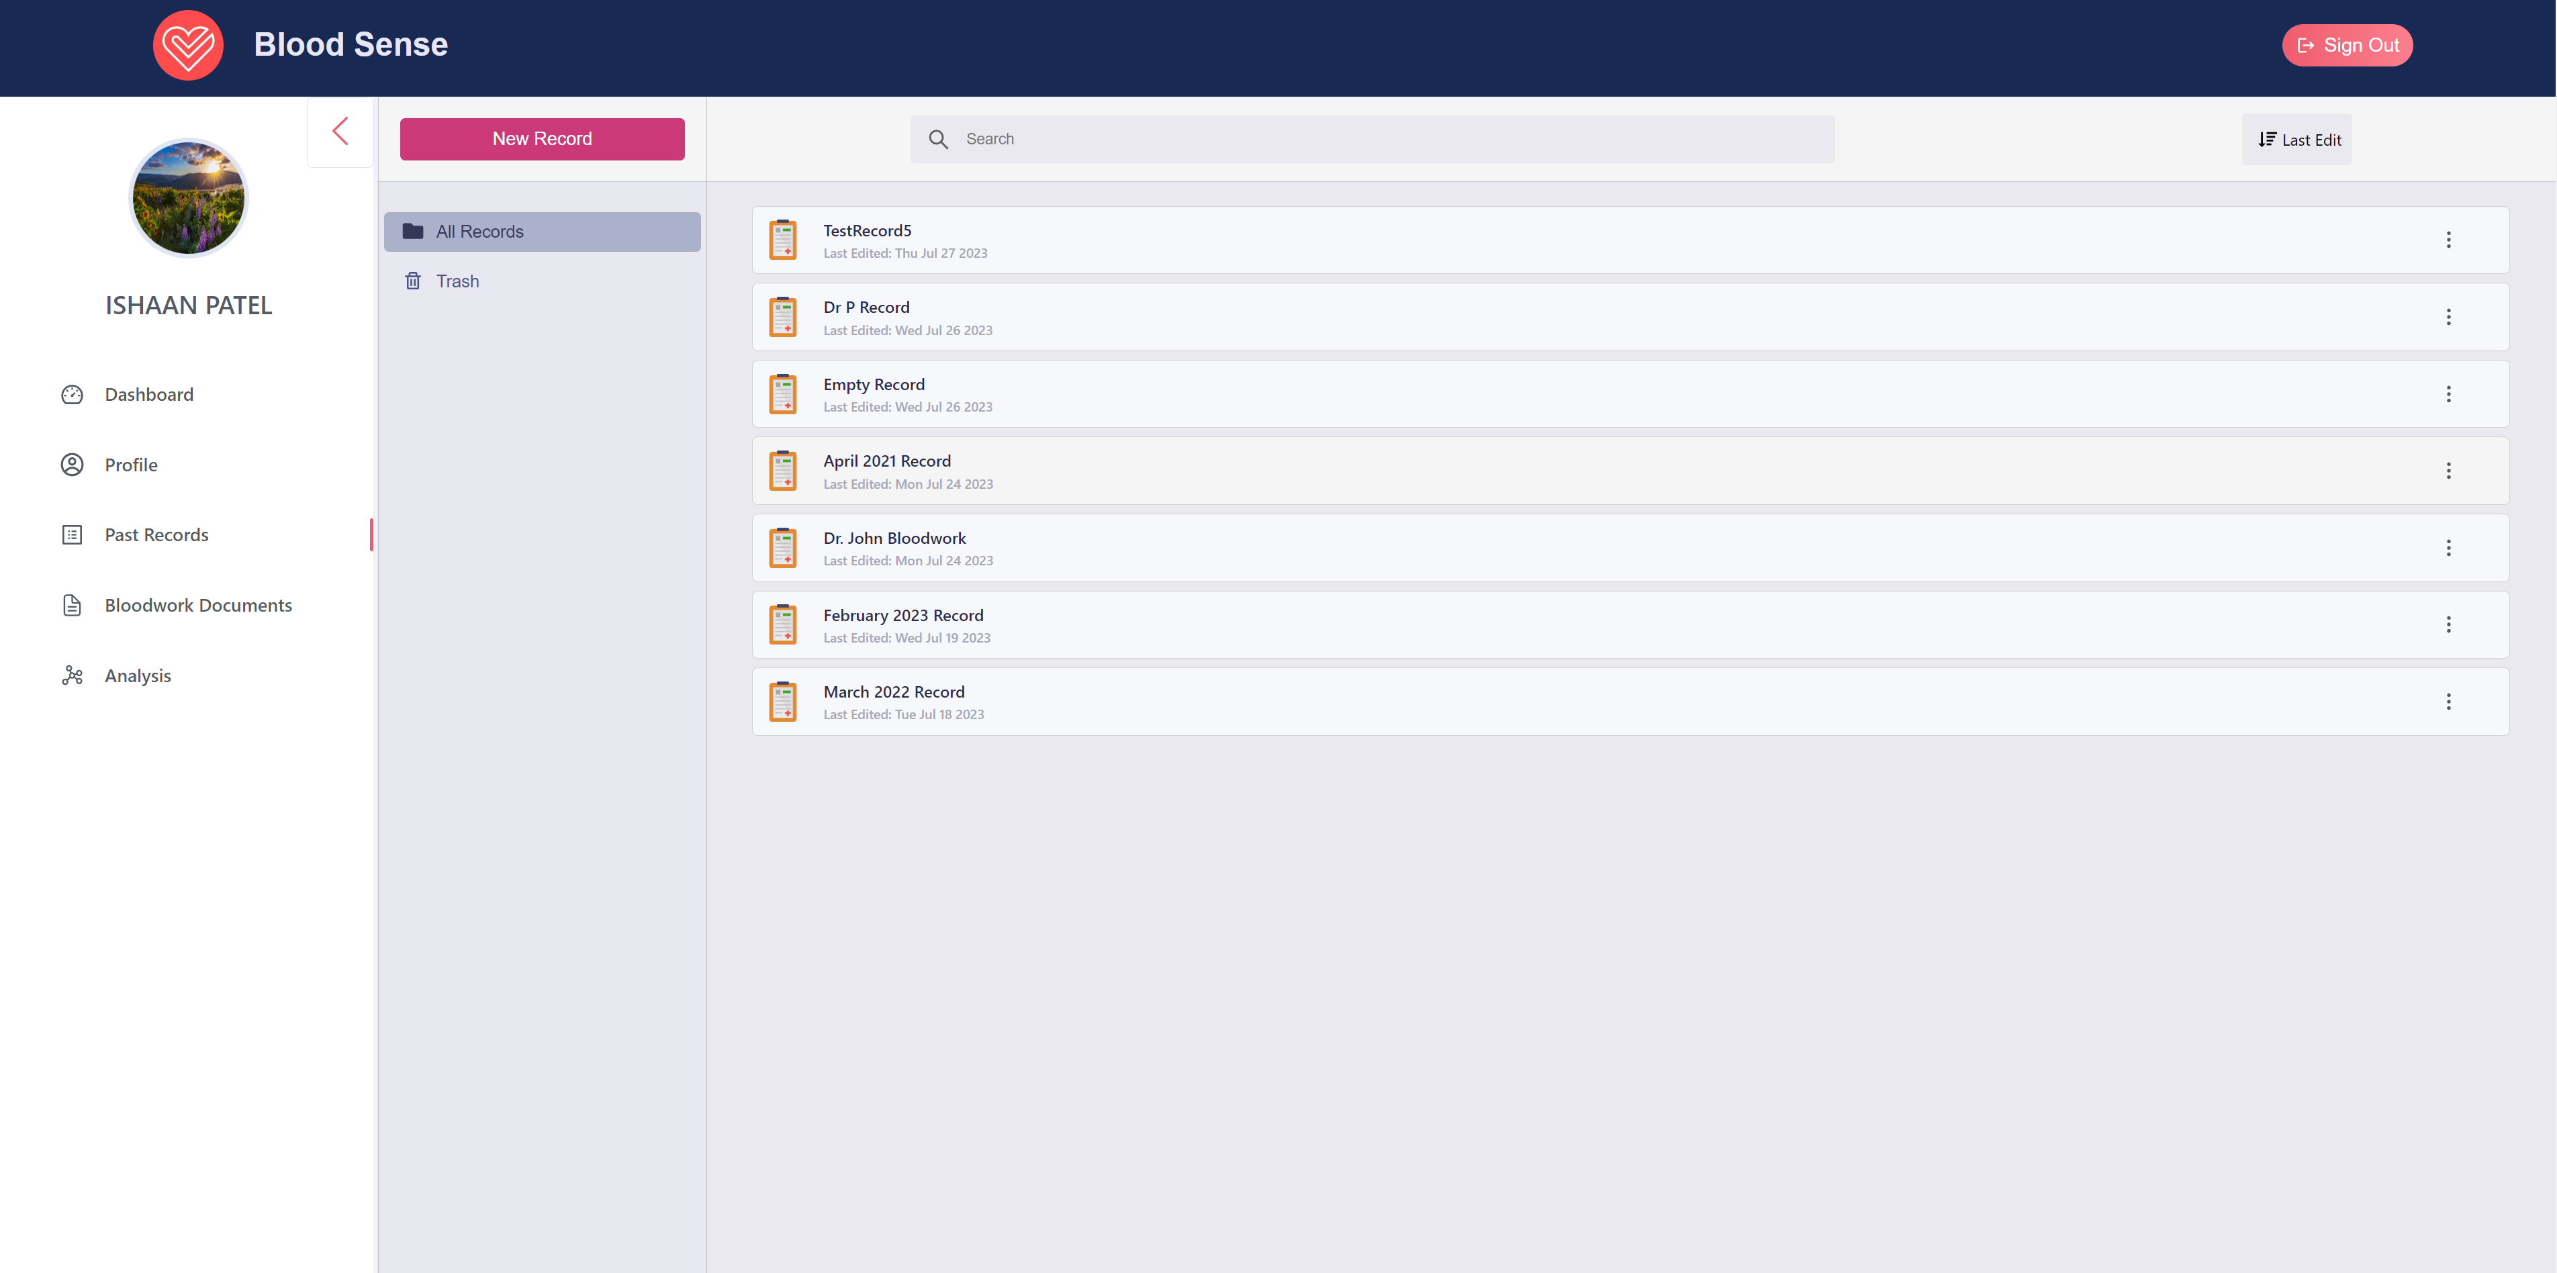2557x1273 pixels.
Task: Select the Bloodwork Documents file icon
Action: click(73, 605)
